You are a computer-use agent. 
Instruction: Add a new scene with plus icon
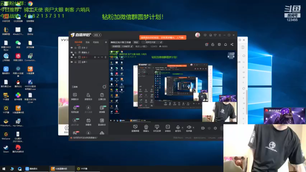[x=106, y=42]
